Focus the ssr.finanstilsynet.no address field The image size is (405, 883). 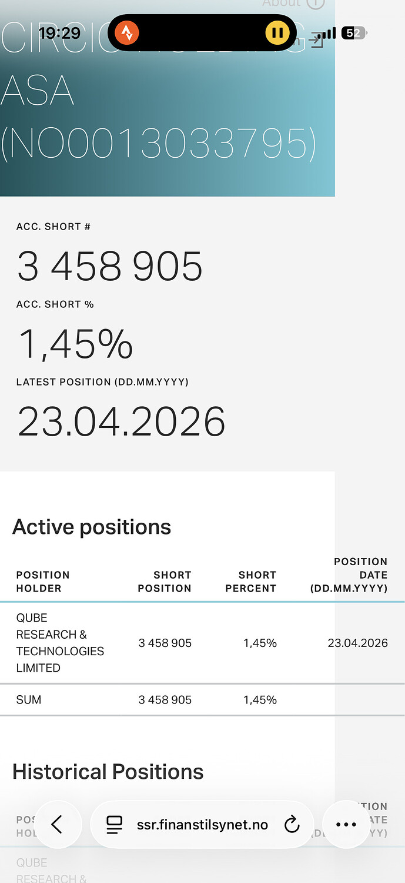[x=202, y=825]
